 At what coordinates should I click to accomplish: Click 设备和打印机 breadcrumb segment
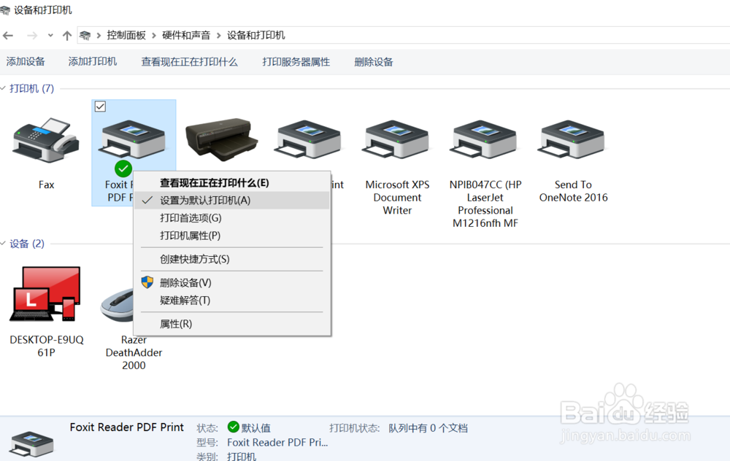point(256,35)
